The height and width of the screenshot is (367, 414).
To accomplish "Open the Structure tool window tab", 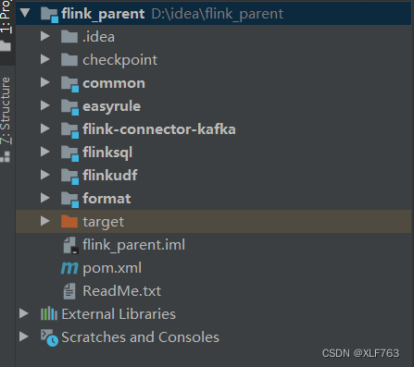I will (x=6, y=119).
